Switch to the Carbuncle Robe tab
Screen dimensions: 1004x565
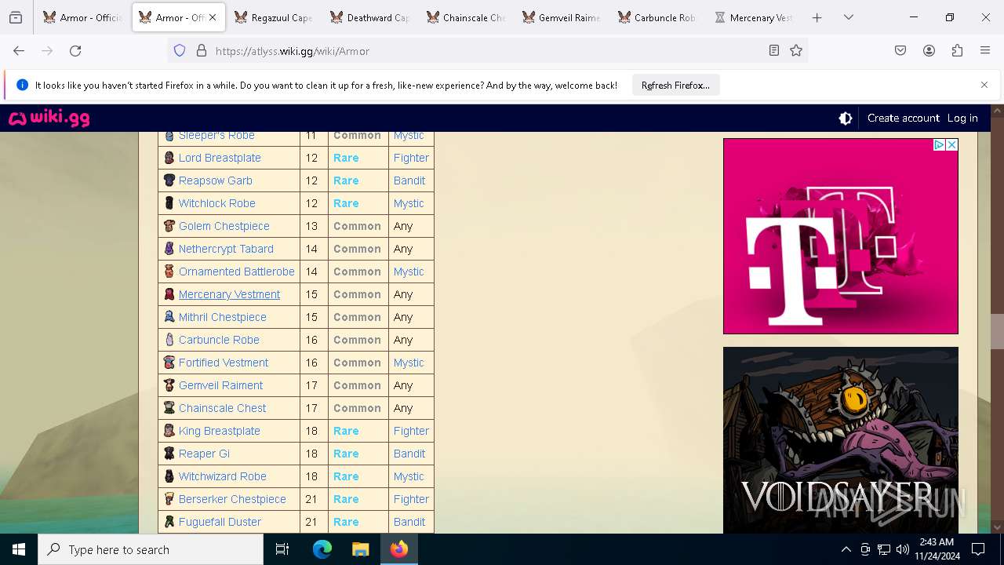coord(657,17)
